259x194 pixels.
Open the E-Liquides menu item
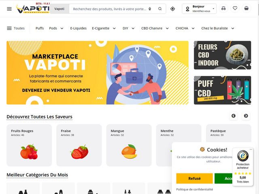pyautogui.click(x=78, y=28)
